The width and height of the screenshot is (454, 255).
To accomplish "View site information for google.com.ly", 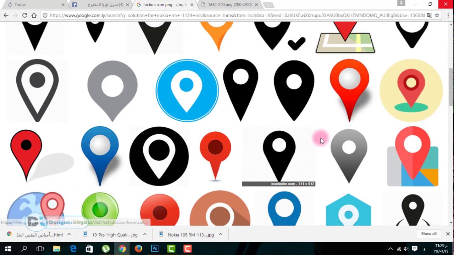I will pos(45,15).
